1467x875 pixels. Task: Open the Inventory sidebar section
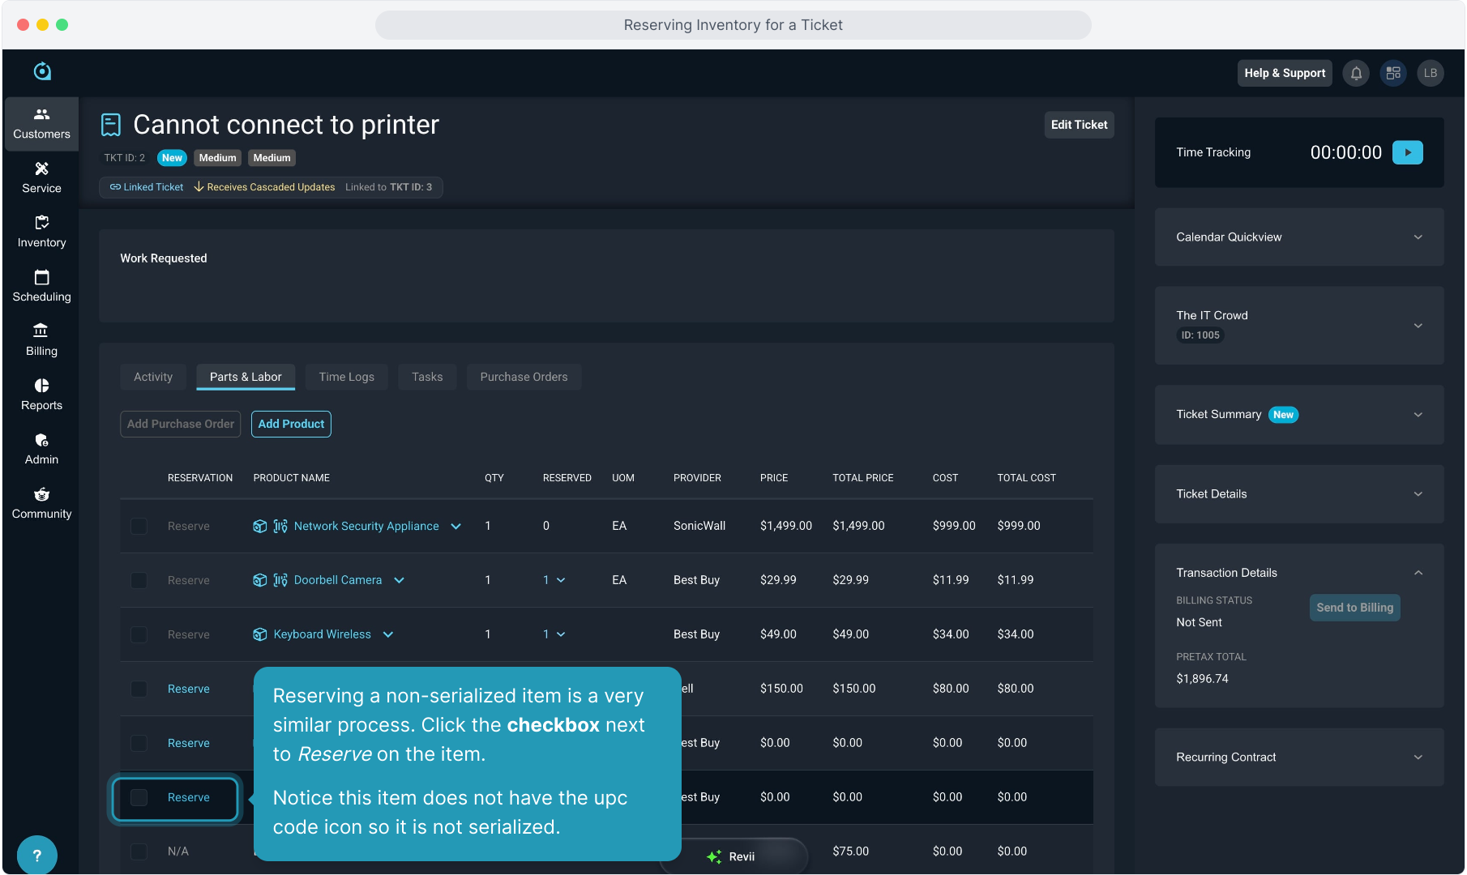(41, 232)
